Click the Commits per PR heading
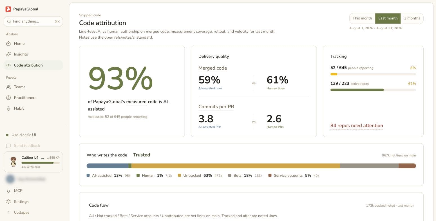 coord(216,107)
